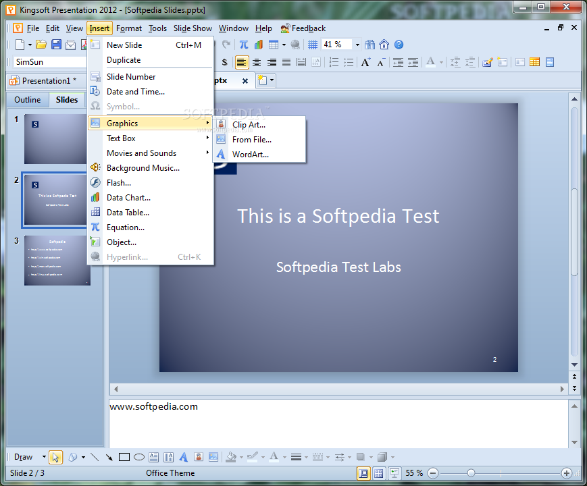Toggle numbered list formatting
This screenshot has width=587, height=486.
[334, 63]
